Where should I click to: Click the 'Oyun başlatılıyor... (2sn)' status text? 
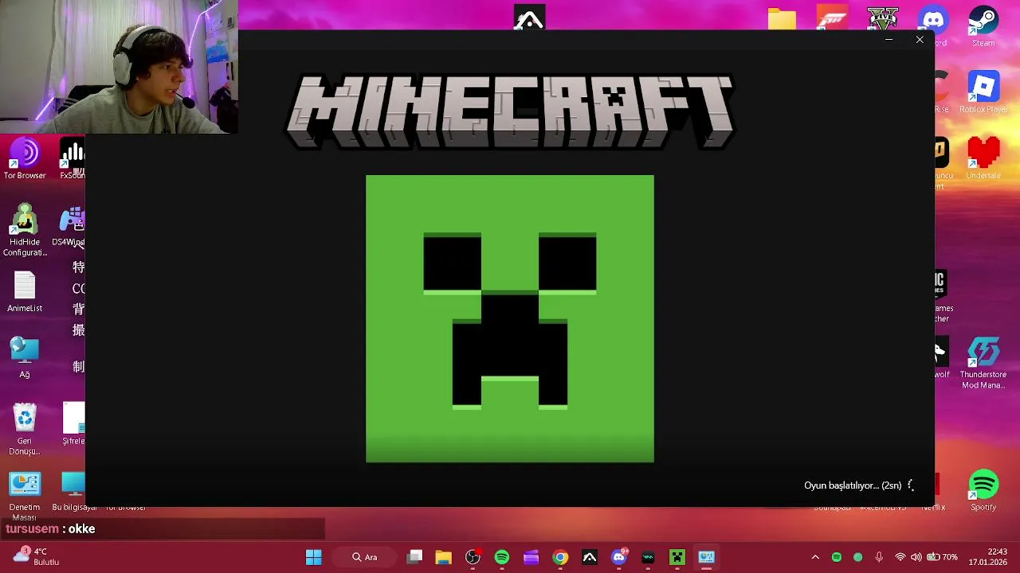coord(853,485)
